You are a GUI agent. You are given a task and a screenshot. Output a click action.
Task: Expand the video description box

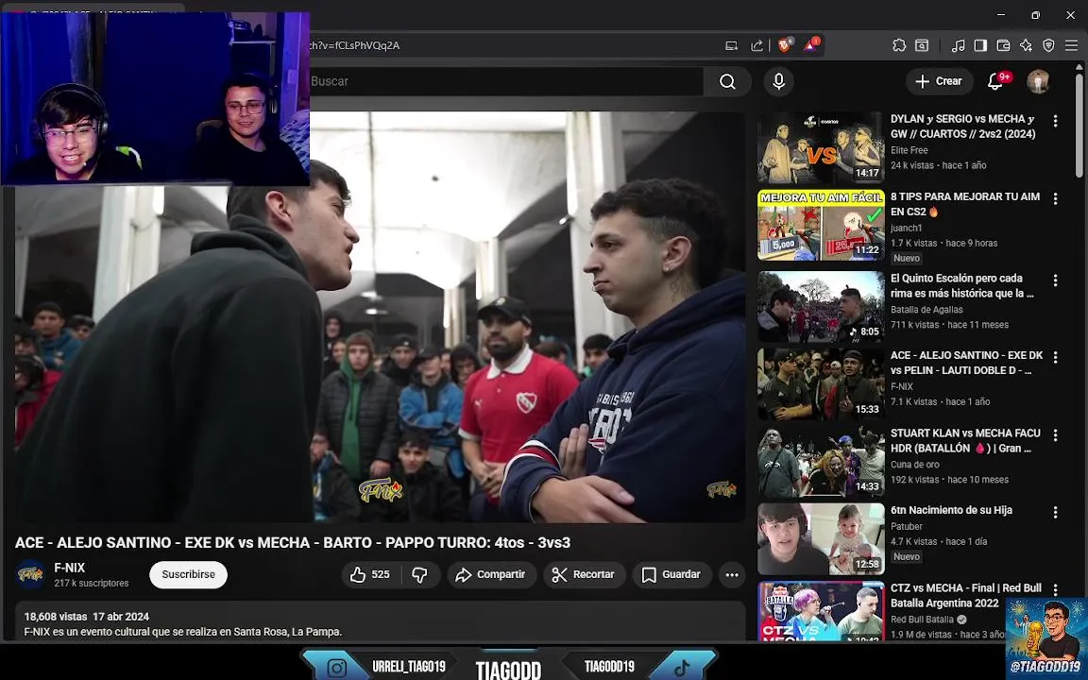380,622
